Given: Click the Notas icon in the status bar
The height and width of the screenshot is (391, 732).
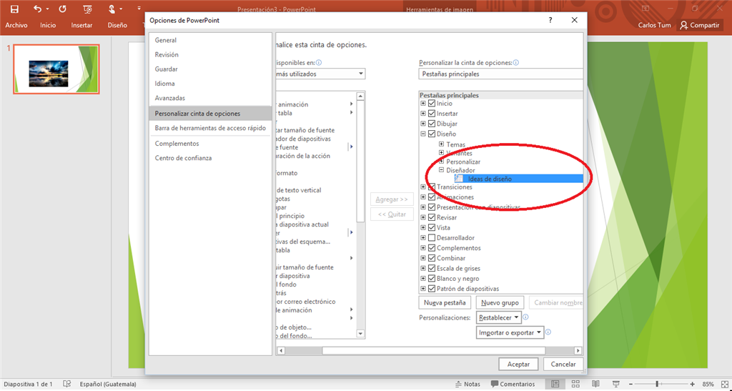Looking at the screenshot, I should point(459,384).
